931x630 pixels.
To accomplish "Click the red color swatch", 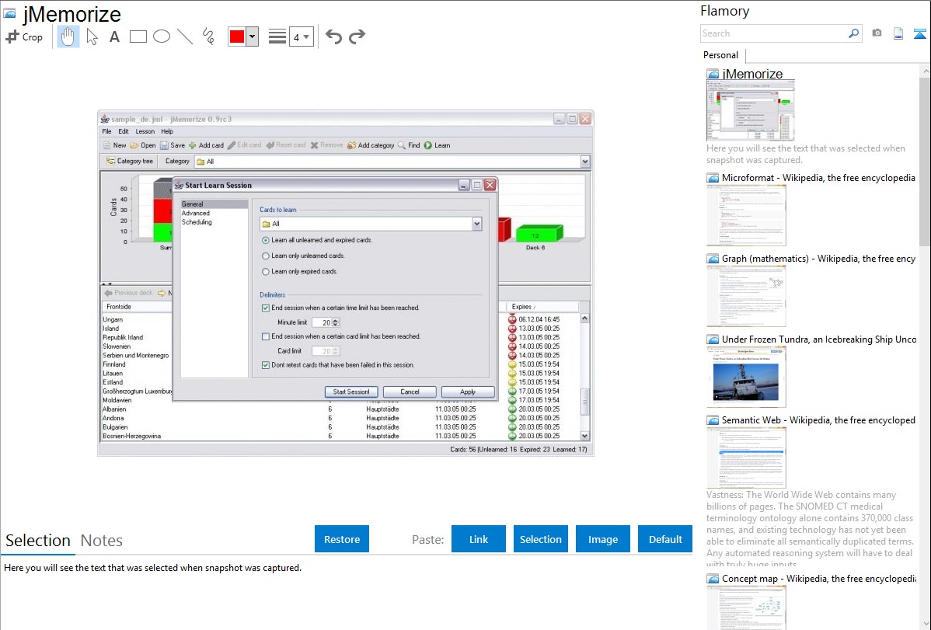I will point(237,37).
